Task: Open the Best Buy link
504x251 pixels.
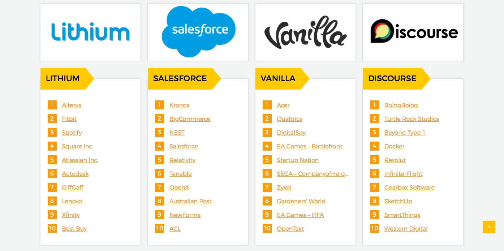Action: point(74,229)
